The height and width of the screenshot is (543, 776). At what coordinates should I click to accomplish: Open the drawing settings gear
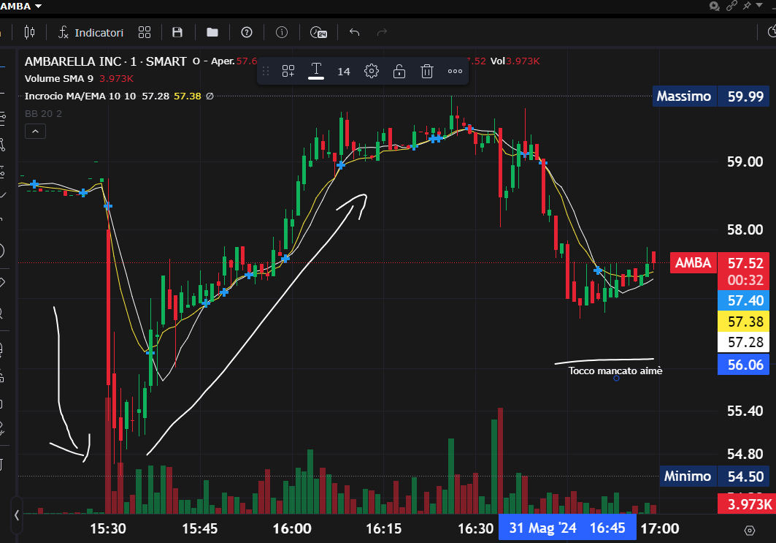click(372, 72)
